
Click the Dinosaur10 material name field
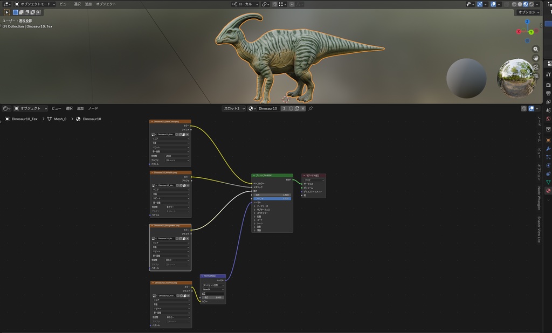point(267,108)
